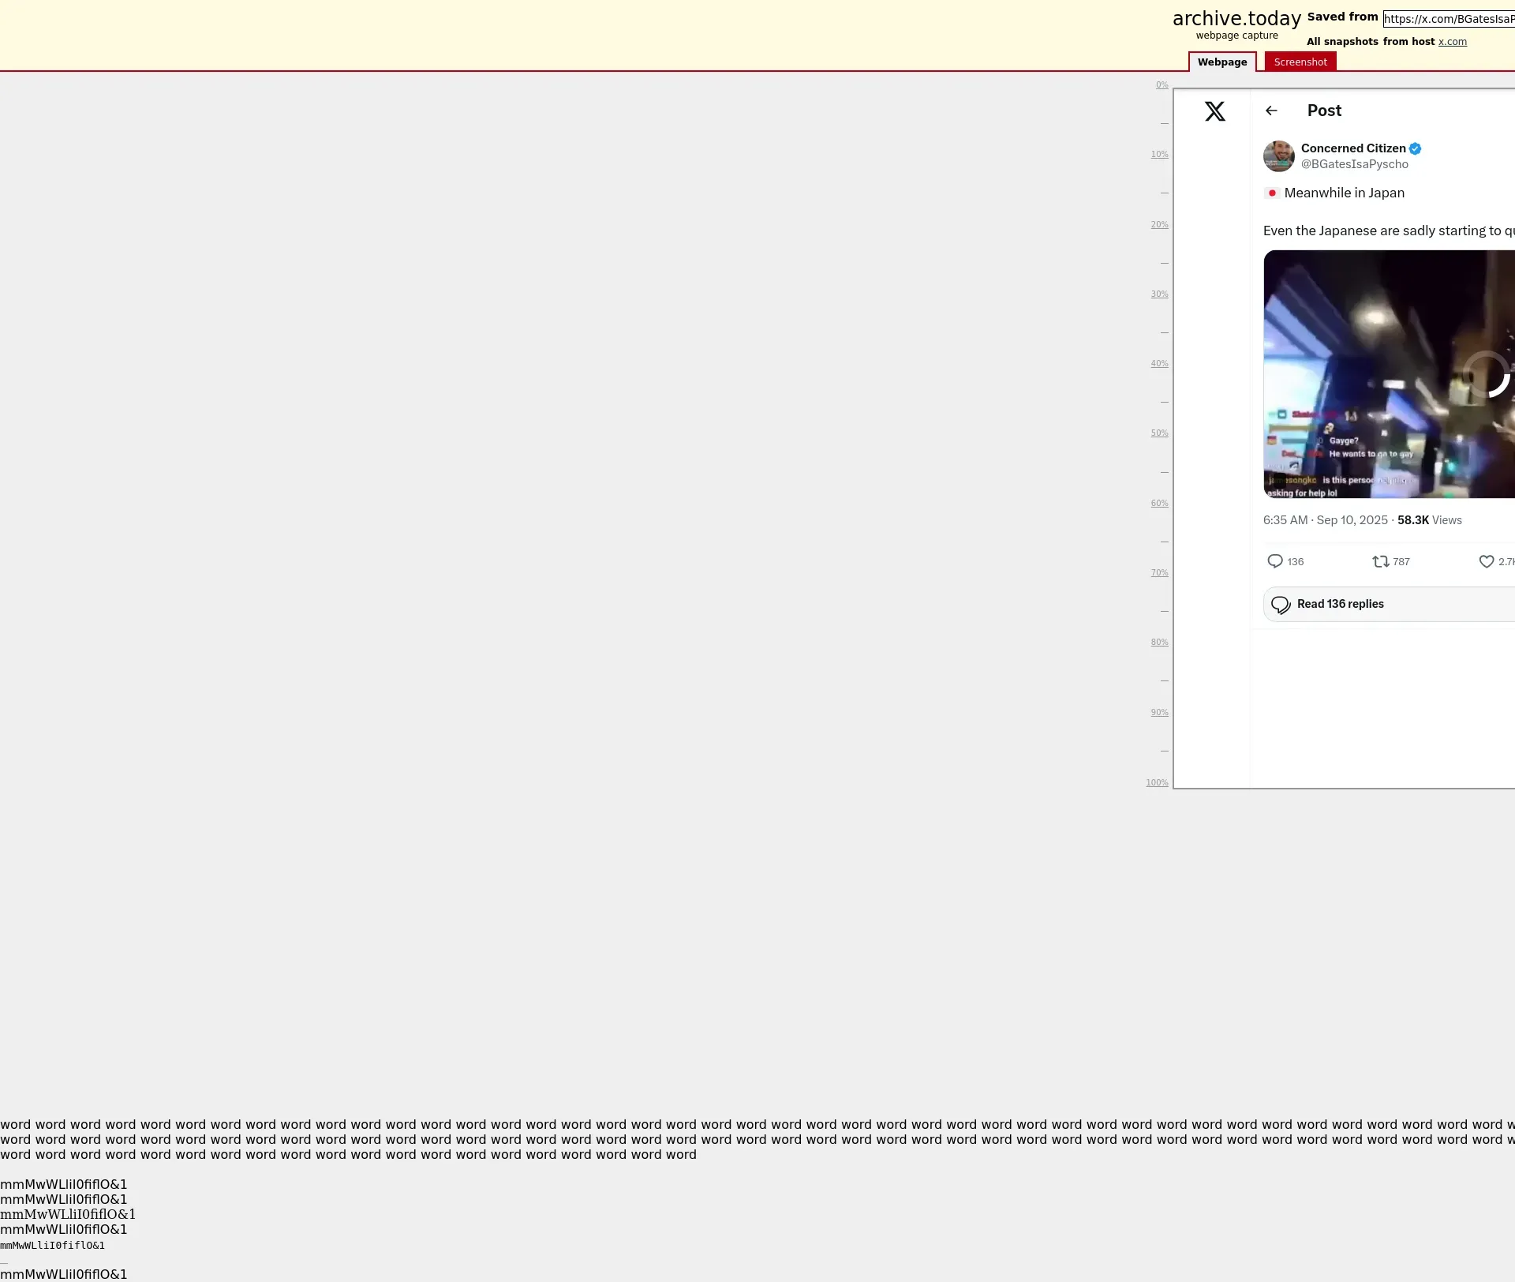This screenshot has width=1515, height=1282.
Task: Jump to the 10% page marker
Action: coord(1159,155)
